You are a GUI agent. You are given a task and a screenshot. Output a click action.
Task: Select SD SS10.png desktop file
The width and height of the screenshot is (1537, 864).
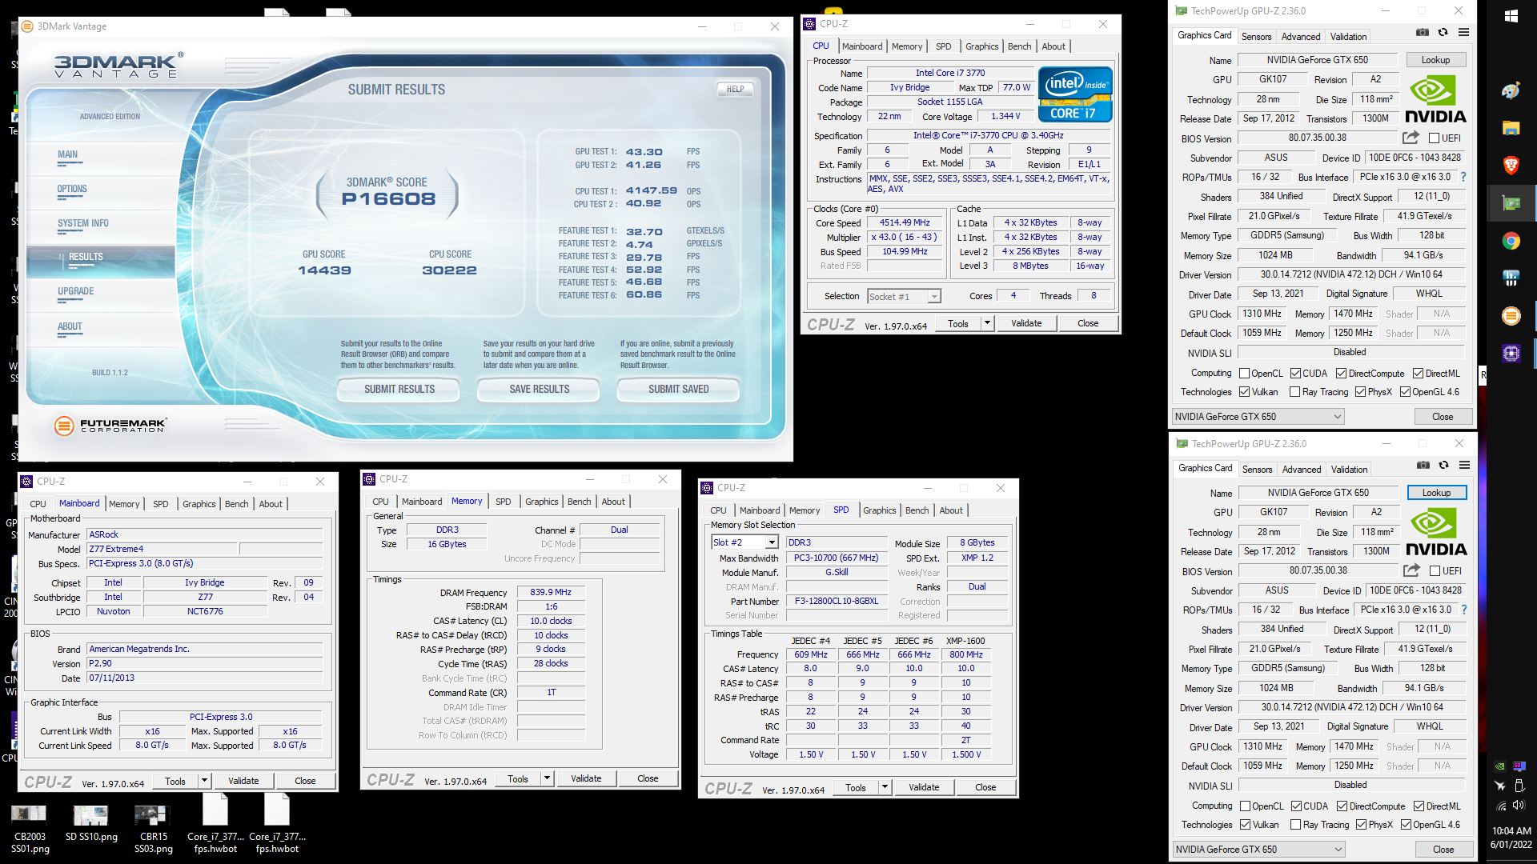91,823
